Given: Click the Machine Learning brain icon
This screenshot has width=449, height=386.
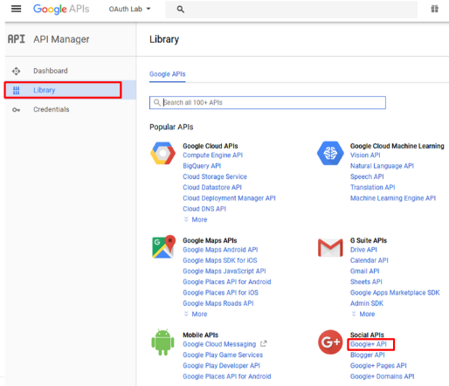Looking at the screenshot, I should coord(330,153).
